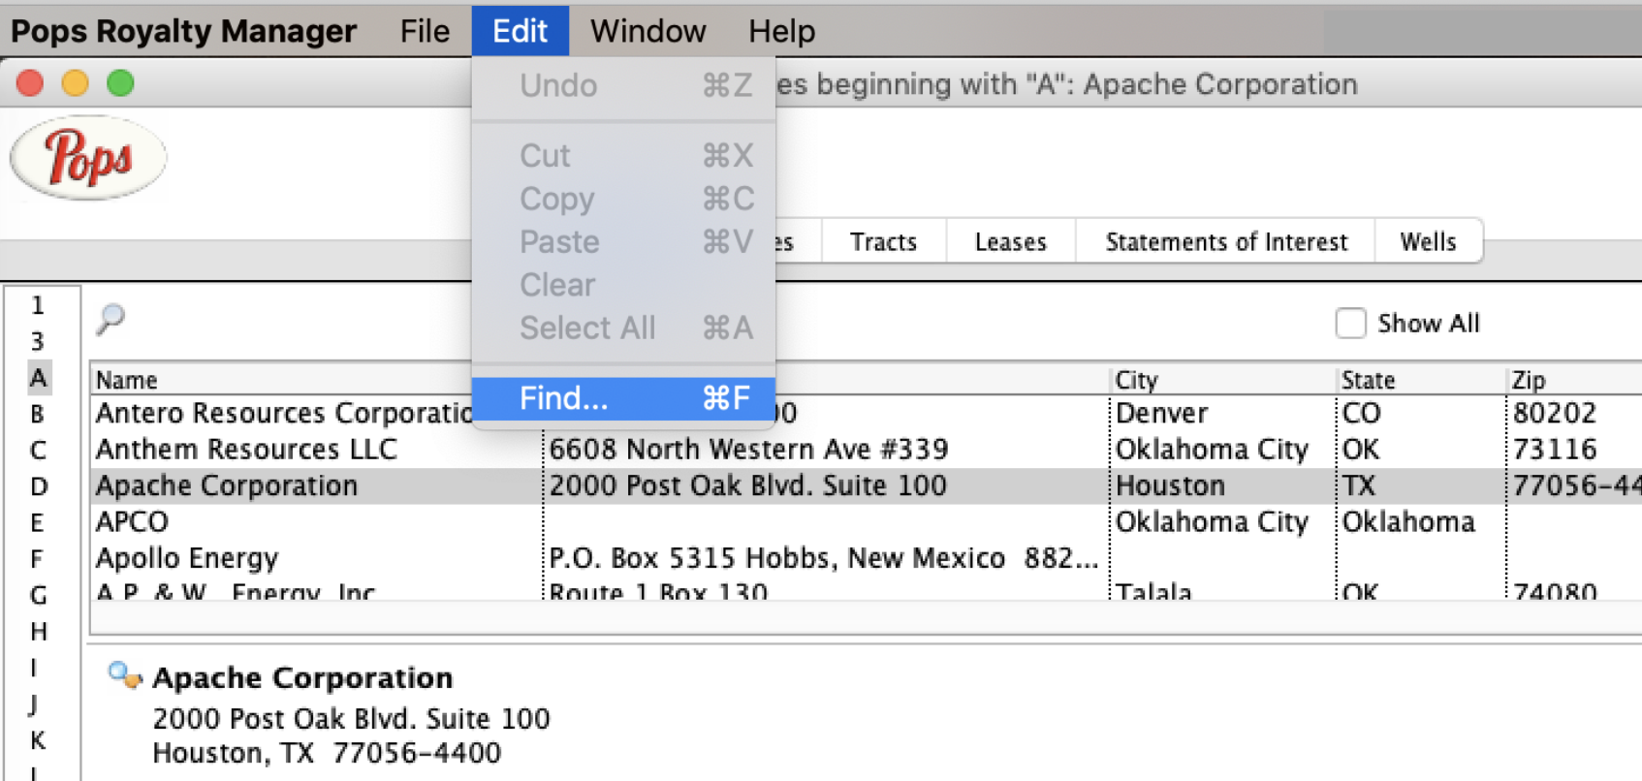Select index entry 3 in the sidebar
Screen dimensions: 1642x781
tap(38, 341)
